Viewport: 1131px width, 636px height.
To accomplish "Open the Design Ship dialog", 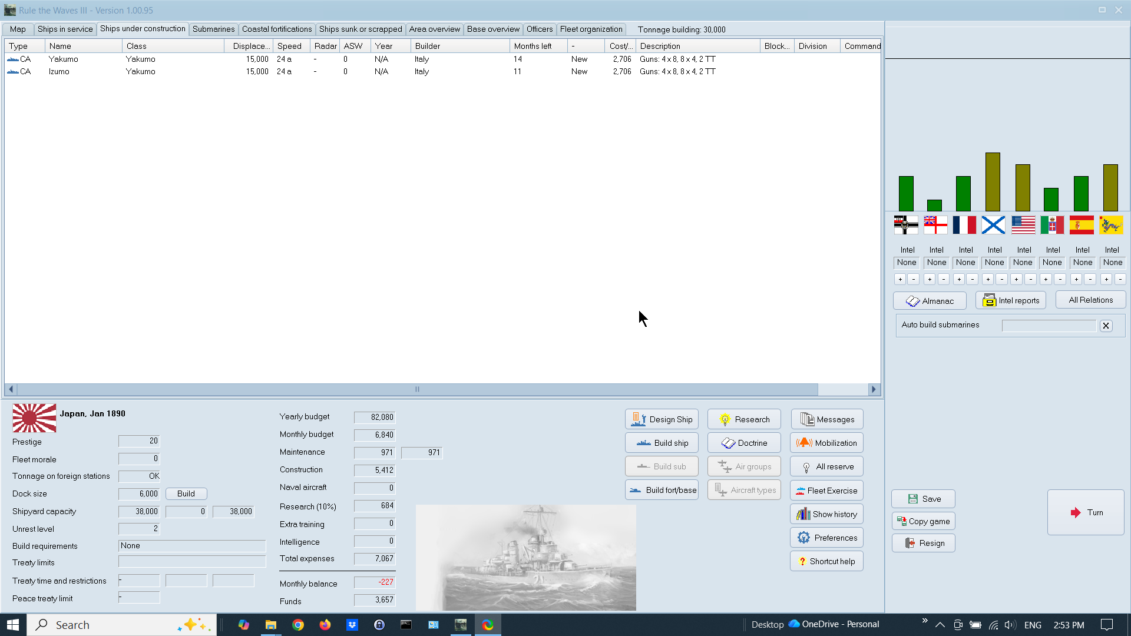I will 662,419.
